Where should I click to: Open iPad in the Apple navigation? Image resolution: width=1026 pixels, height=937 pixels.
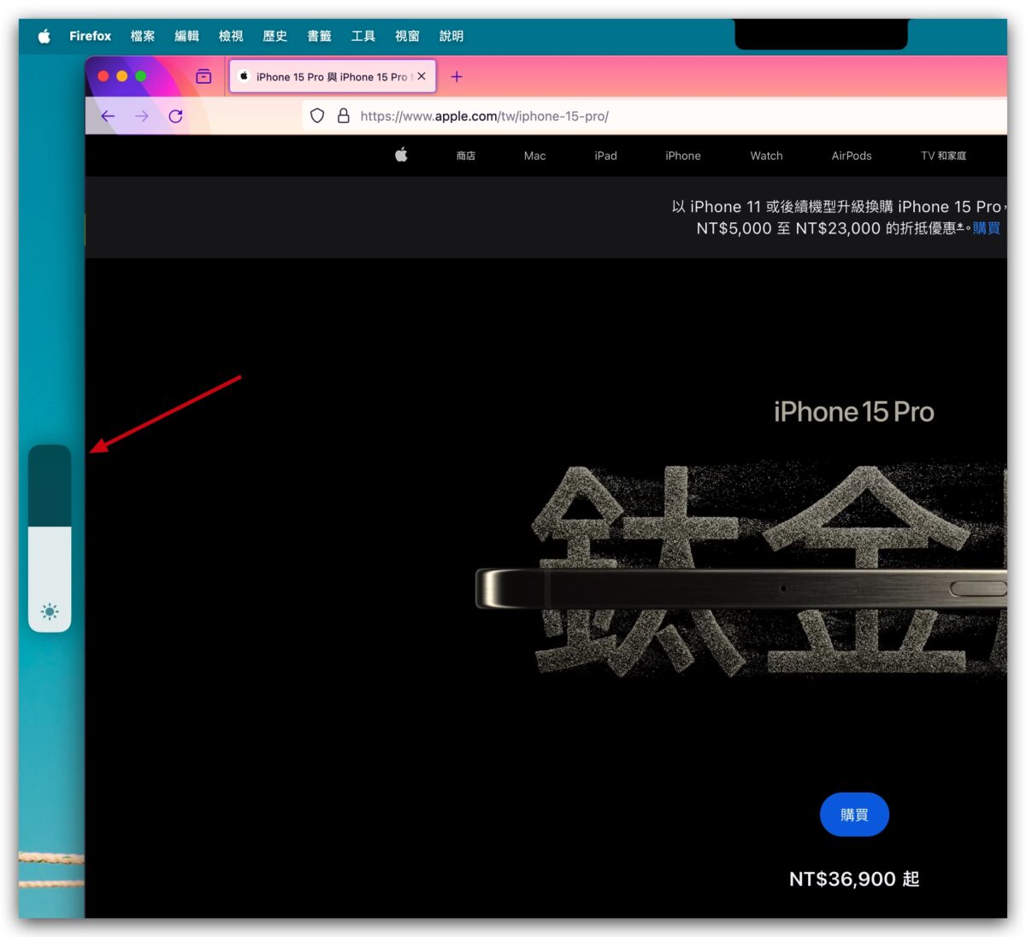point(605,156)
